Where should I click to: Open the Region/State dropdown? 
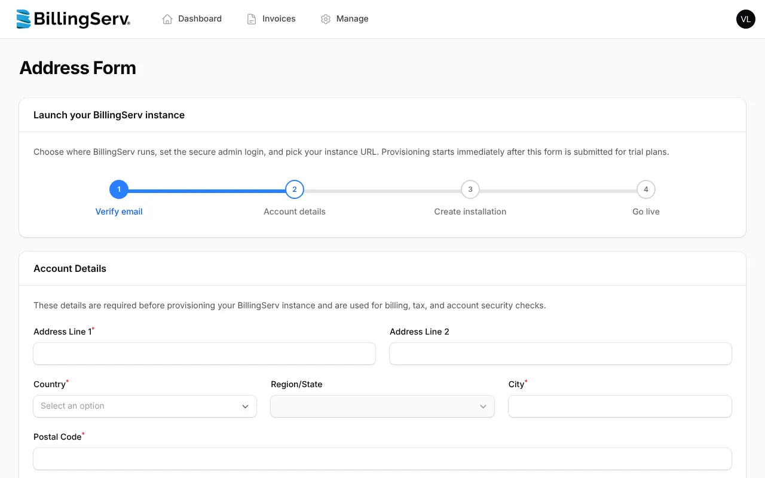(x=382, y=406)
